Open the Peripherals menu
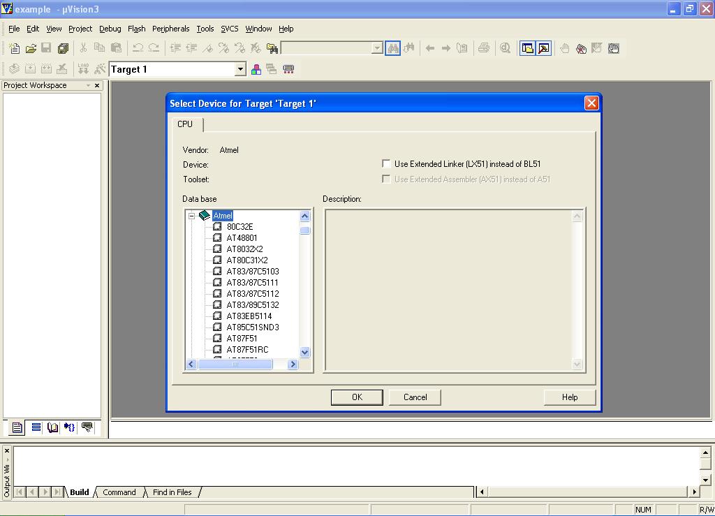 point(171,29)
